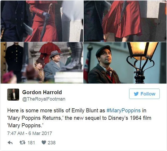
Task: Open Gordon Harrold's profile avatar
Action: 13,94
